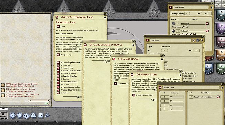Open the Cover link icon in Hobgoblin Lair
Image resolution: width=225 pixels, height=125 pixels.
point(58,27)
